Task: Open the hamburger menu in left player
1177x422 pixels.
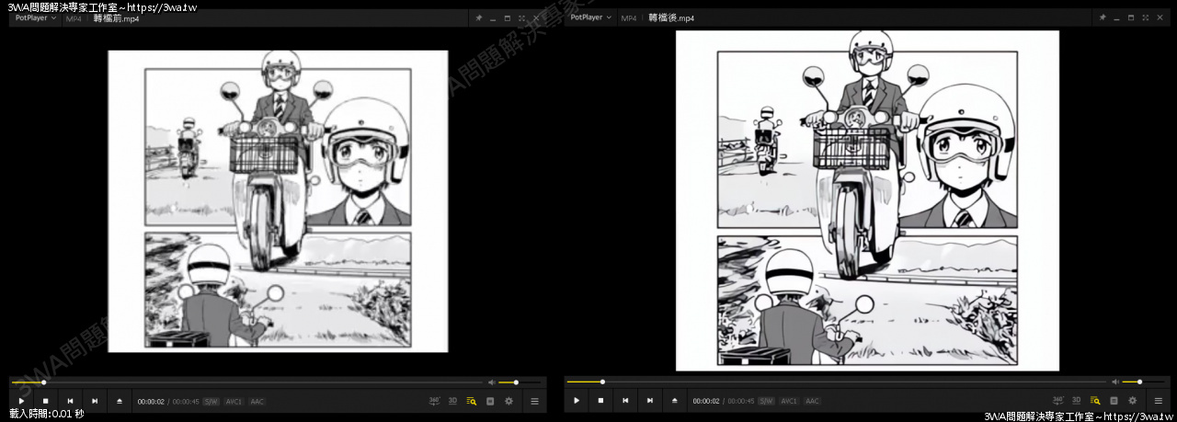Action: [x=534, y=401]
